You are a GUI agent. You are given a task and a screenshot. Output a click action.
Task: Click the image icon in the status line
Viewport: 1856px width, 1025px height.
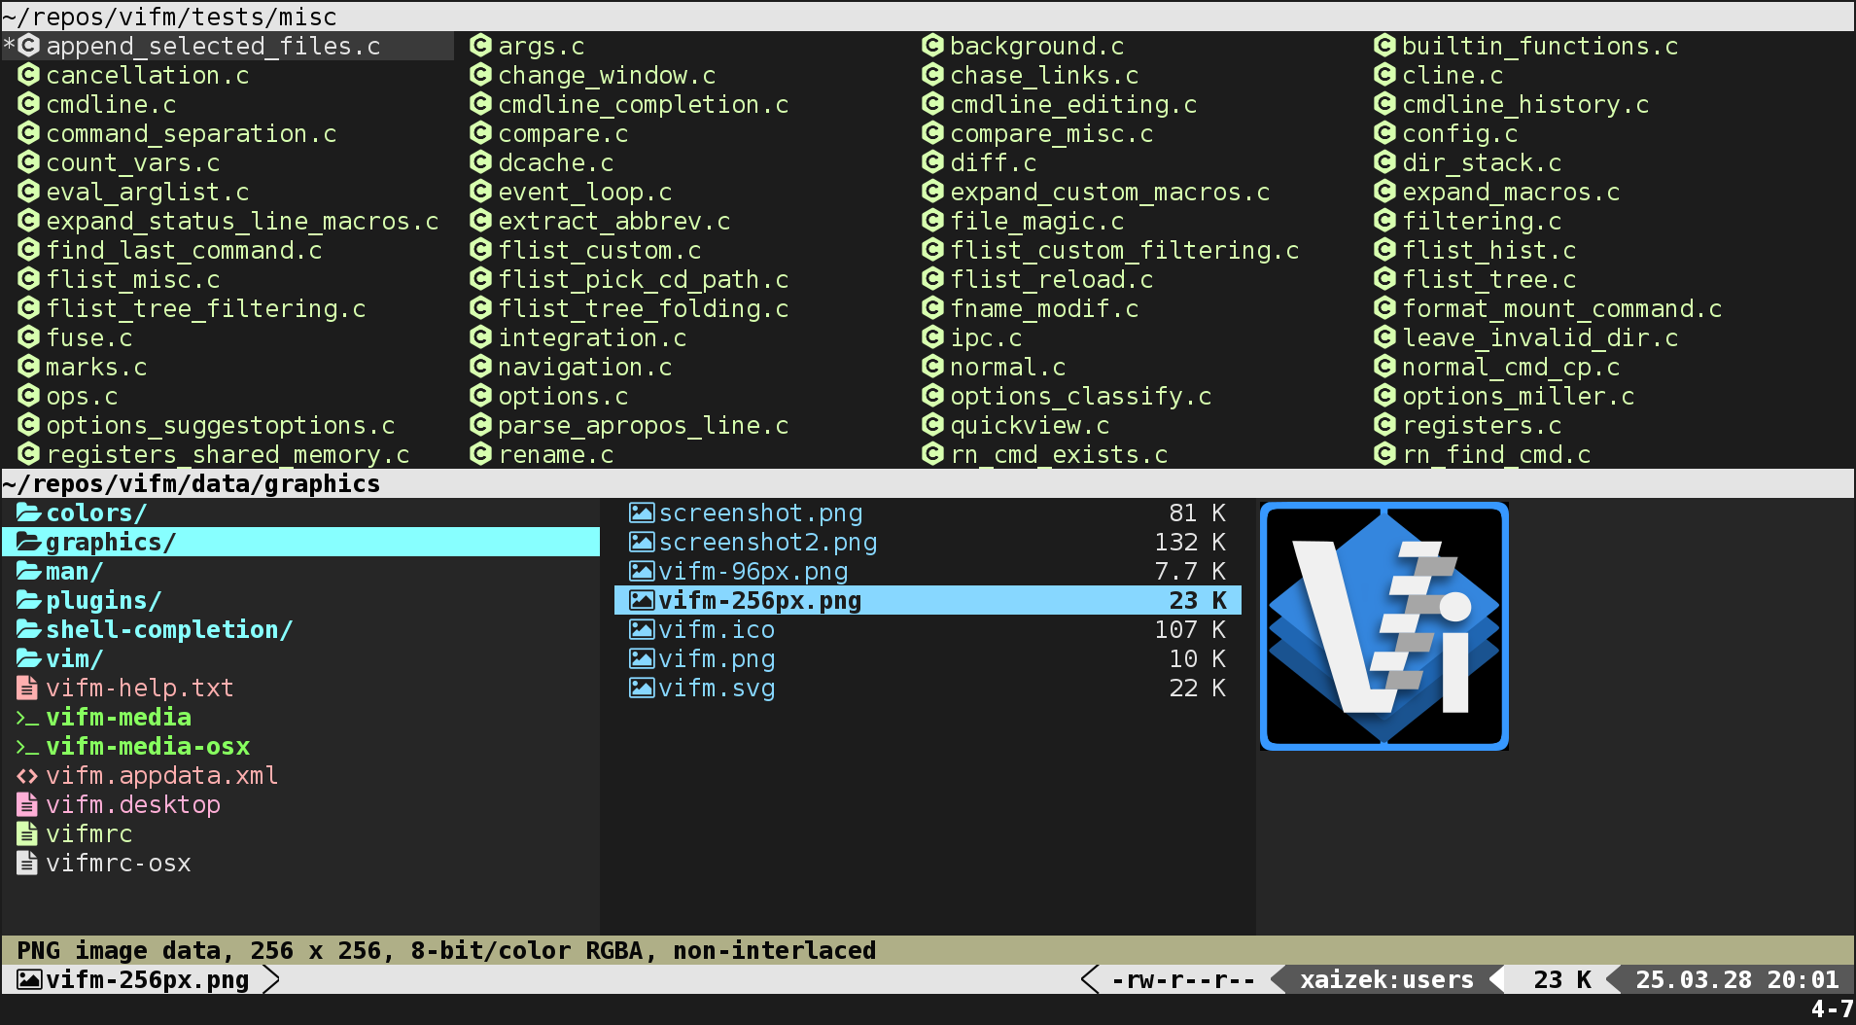click(30, 979)
